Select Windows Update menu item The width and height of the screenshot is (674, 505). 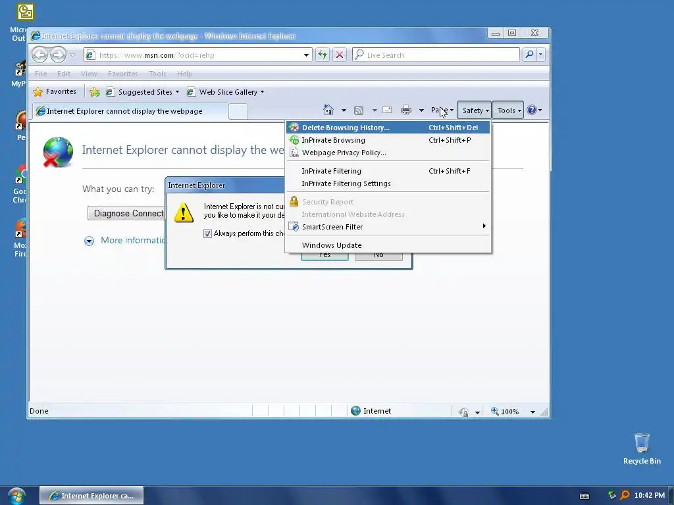[x=388, y=245]
